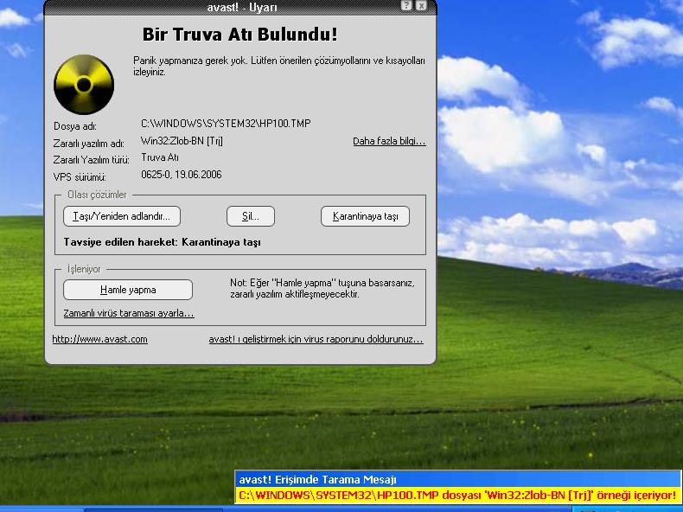This screenshot has height=512, width=683.
Task: Open the Daha fazla bilgi... link
Action: (389, 141)
